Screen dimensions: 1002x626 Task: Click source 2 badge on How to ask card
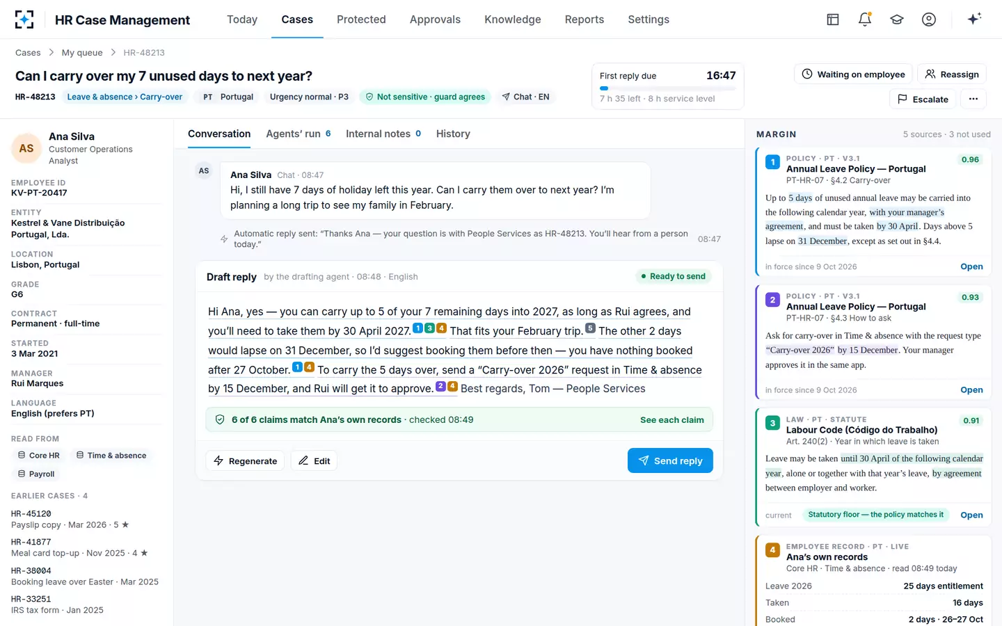(x=772, y=300)
